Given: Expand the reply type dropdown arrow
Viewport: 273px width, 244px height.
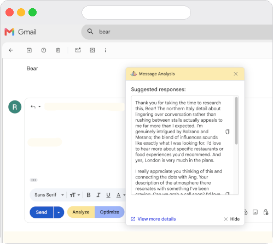Looking at the screenshot, I should 39,106.
